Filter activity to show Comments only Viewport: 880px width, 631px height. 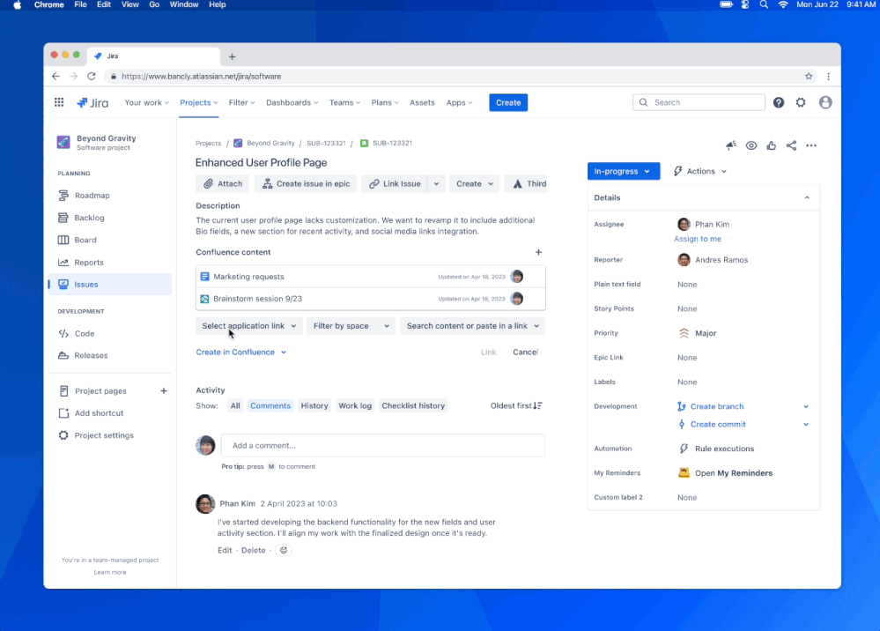(270, 405)
